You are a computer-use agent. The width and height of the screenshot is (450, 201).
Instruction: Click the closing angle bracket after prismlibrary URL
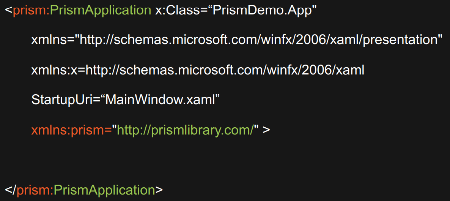266,131
